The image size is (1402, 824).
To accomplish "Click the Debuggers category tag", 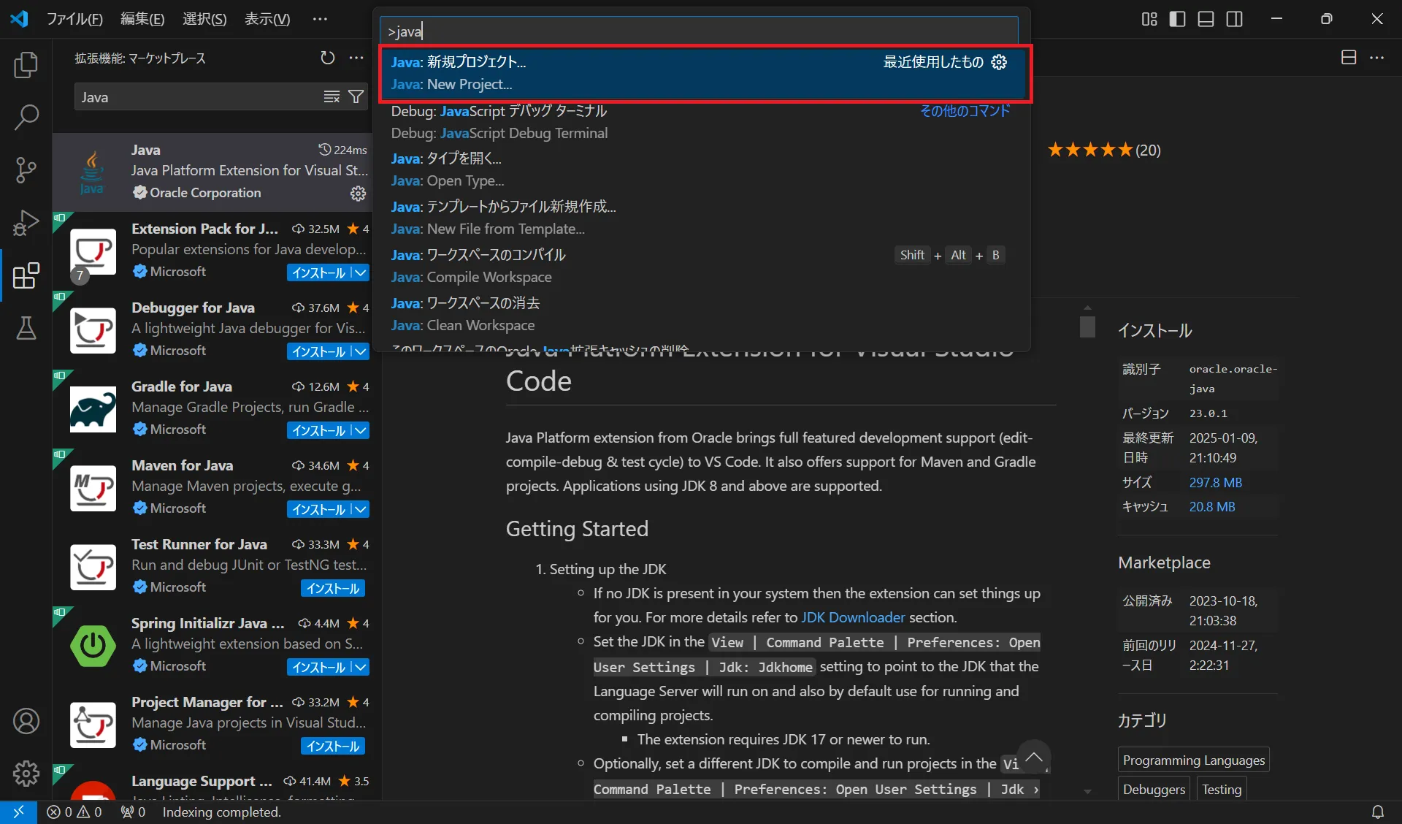I will pyautogui.click(x=1154, y=789).
